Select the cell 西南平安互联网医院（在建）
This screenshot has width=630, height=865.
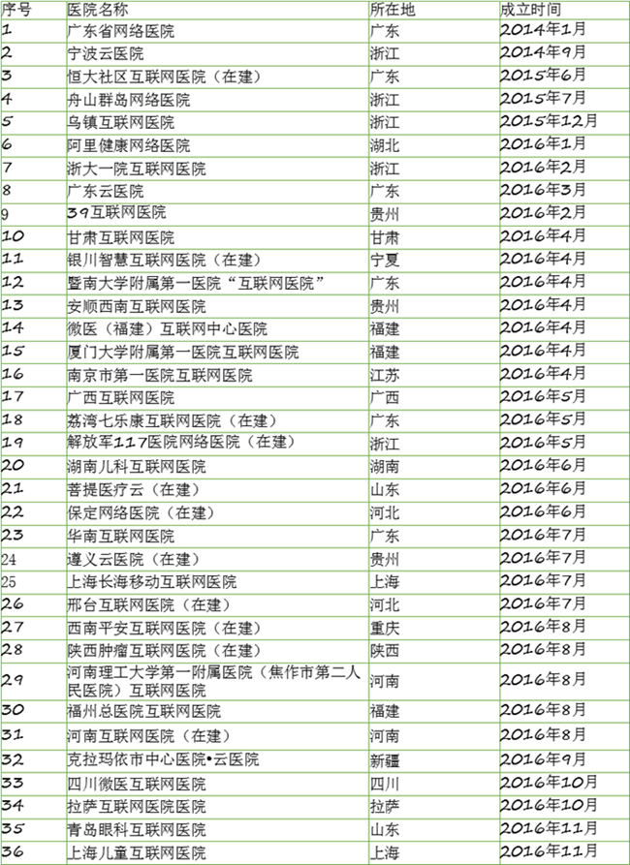[217, 629]
